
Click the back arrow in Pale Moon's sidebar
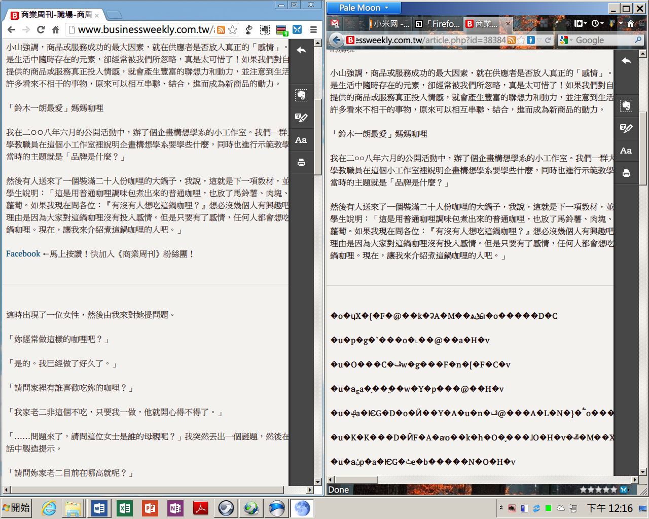tap(626, 61)
